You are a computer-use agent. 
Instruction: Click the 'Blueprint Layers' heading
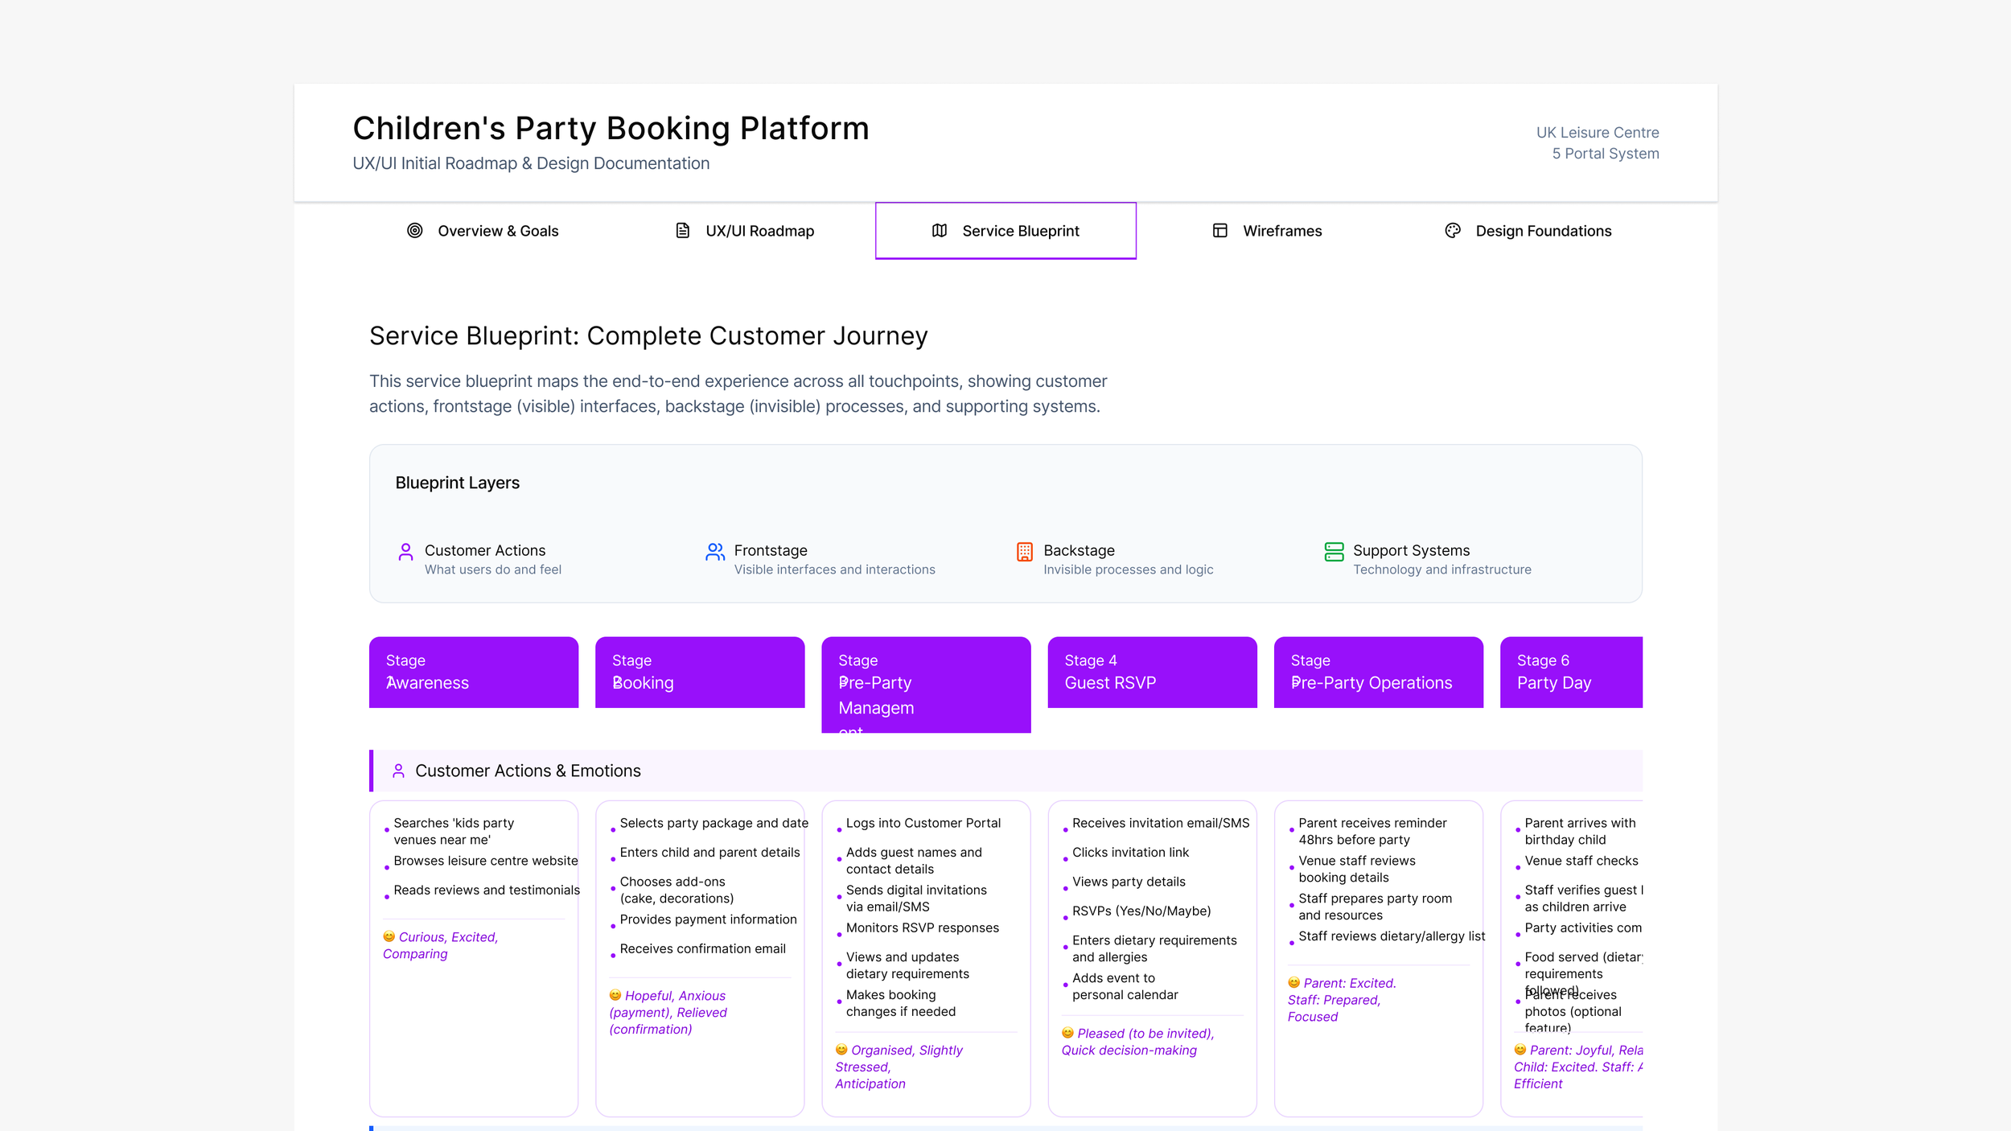pyautogui.click(x=457, y=483)
